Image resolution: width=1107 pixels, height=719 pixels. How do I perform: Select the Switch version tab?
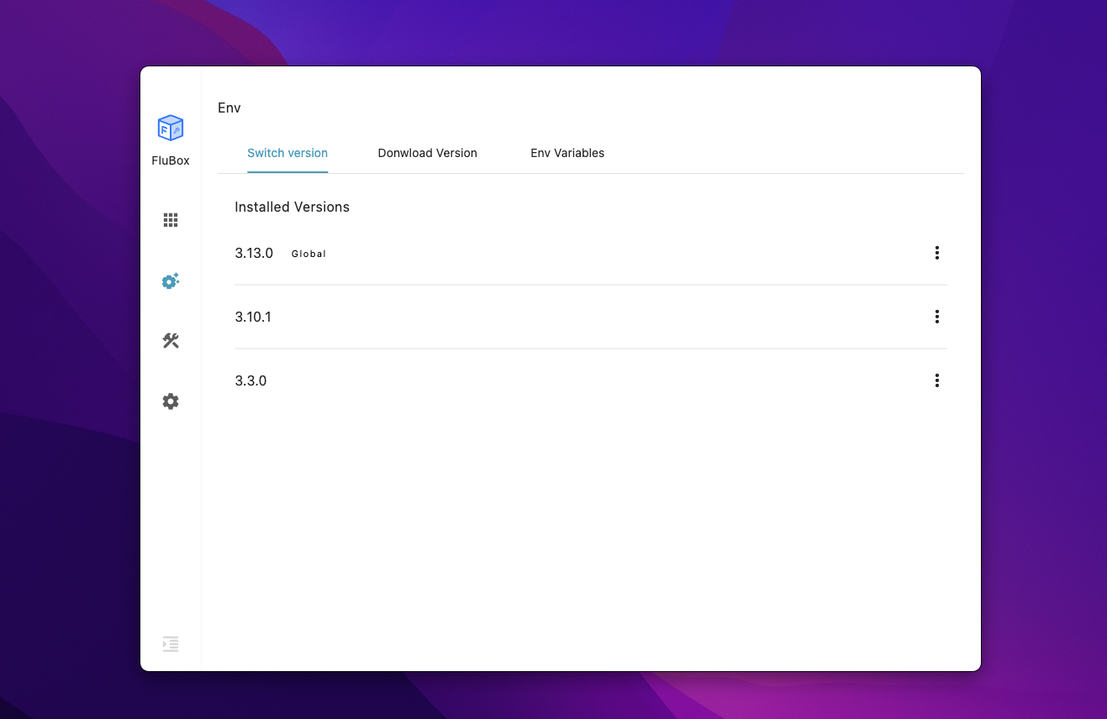[287, 153]
